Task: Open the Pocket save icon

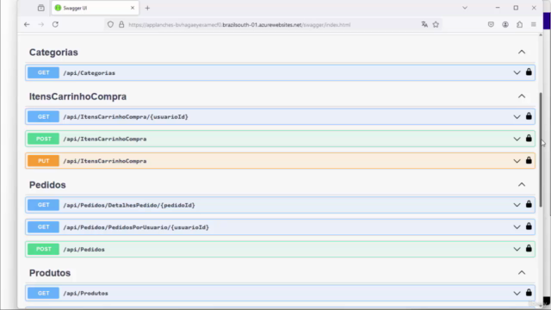Action: [x=491, y=24]
